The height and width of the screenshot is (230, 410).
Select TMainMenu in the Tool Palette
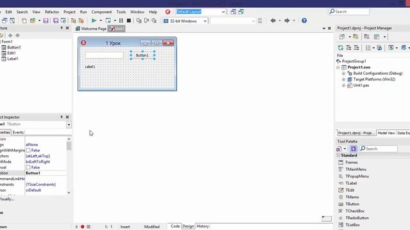[356, 169]
